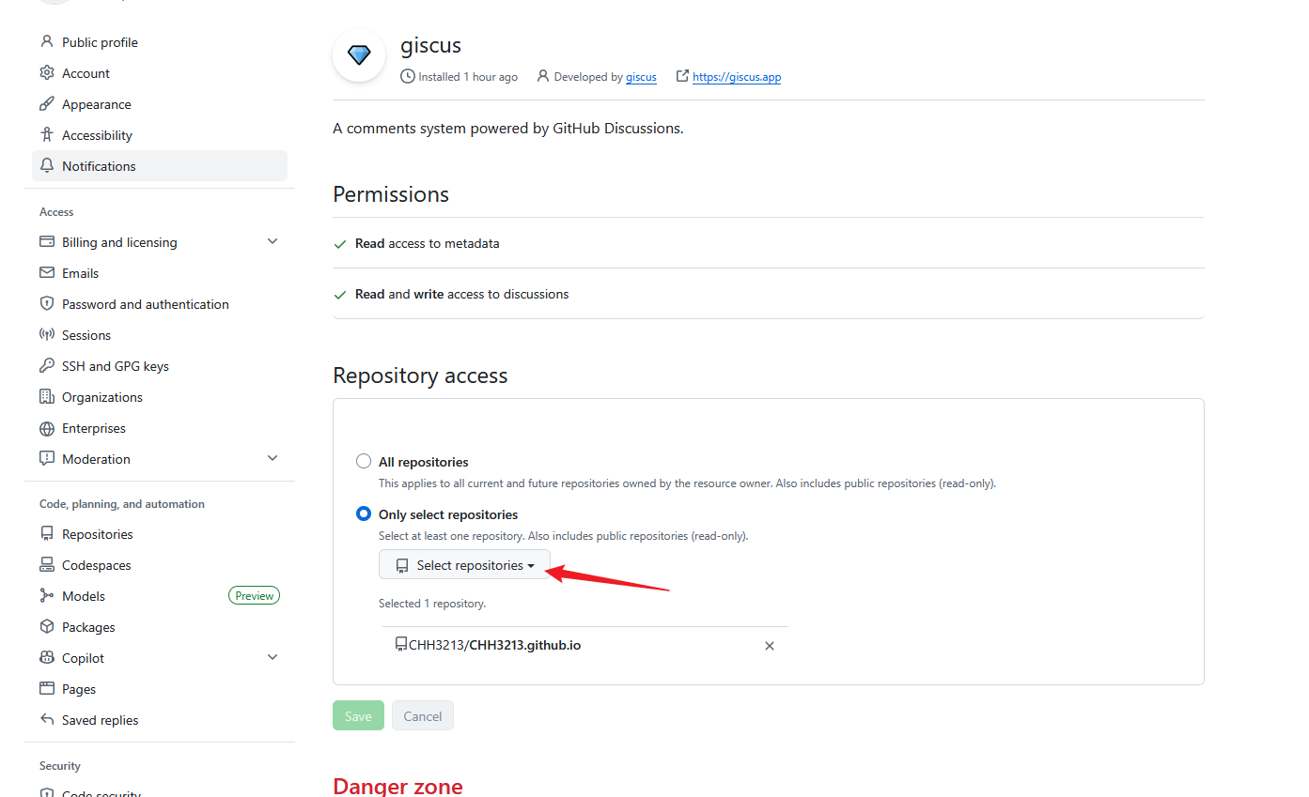The height and width of the screenshot is (797, 1309).
Task: Open the https://giscus.app link
Action: pos(737,77)
